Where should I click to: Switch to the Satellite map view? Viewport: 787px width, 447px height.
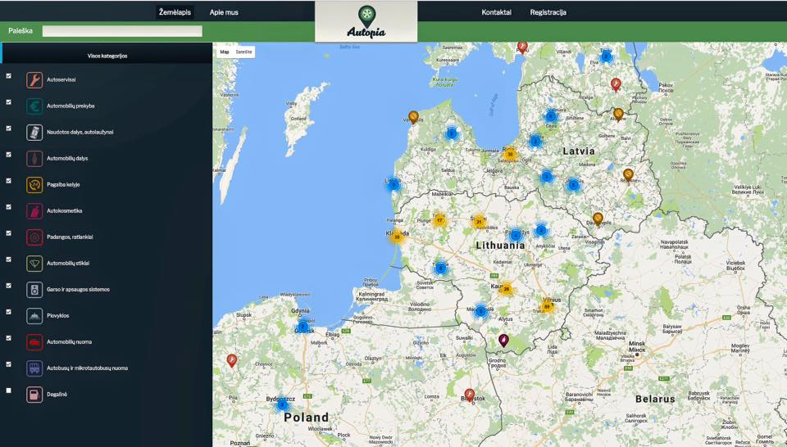[243, 52]
